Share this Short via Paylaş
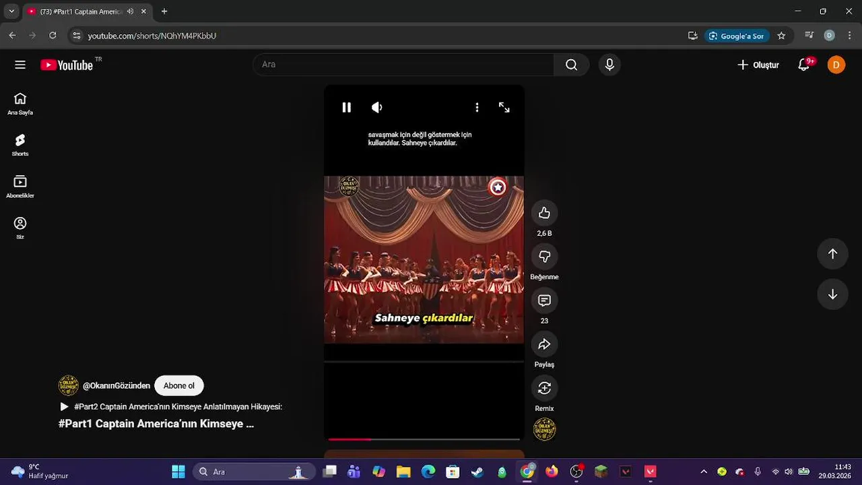The height and width of the screenshot is (485, 862). tap(544, 344)
